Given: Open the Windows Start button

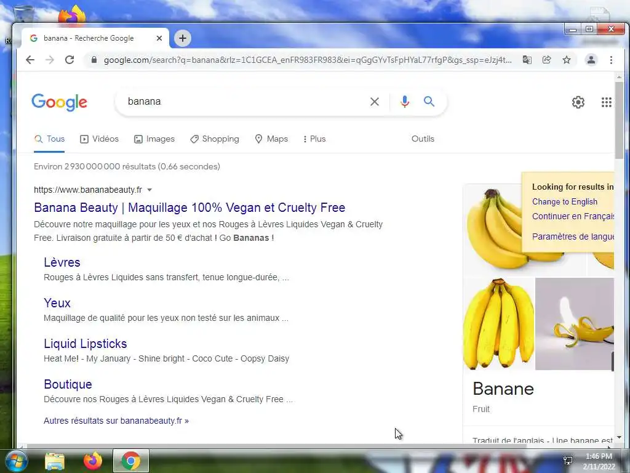Looking at the screenshot, I should click(x=16, y=461).
